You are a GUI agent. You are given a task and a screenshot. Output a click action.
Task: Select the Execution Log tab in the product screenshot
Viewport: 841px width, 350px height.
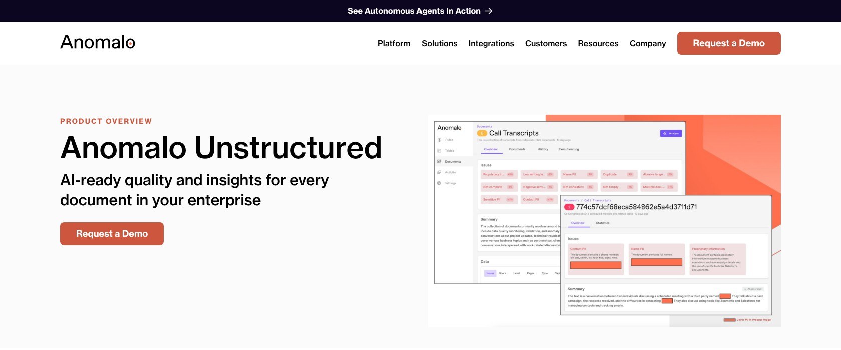coord(569,149)
